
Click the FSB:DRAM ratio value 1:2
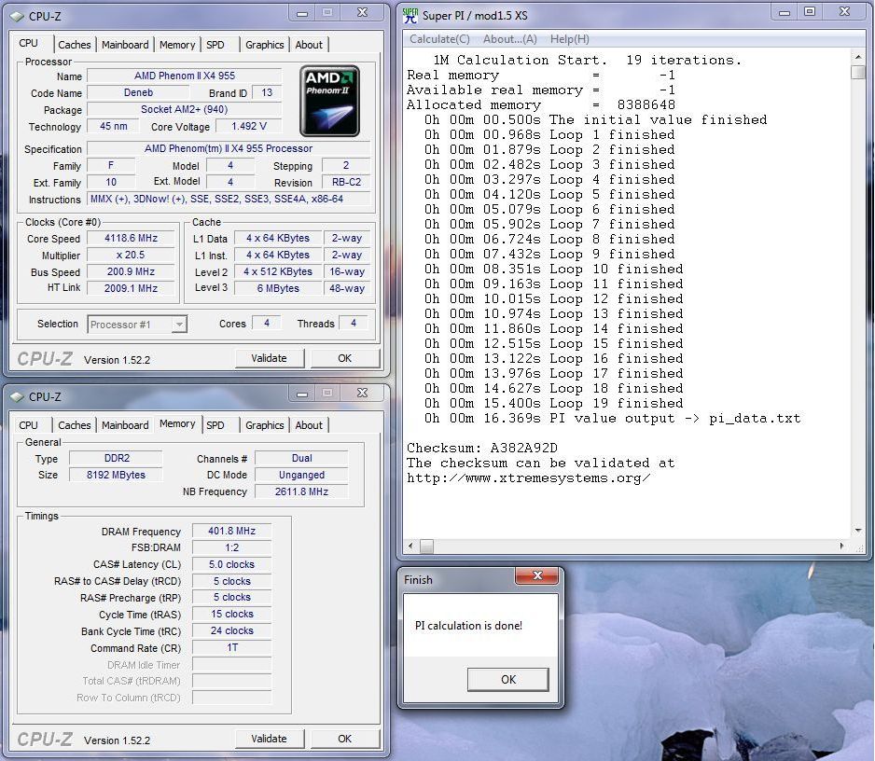pos(231,547)
